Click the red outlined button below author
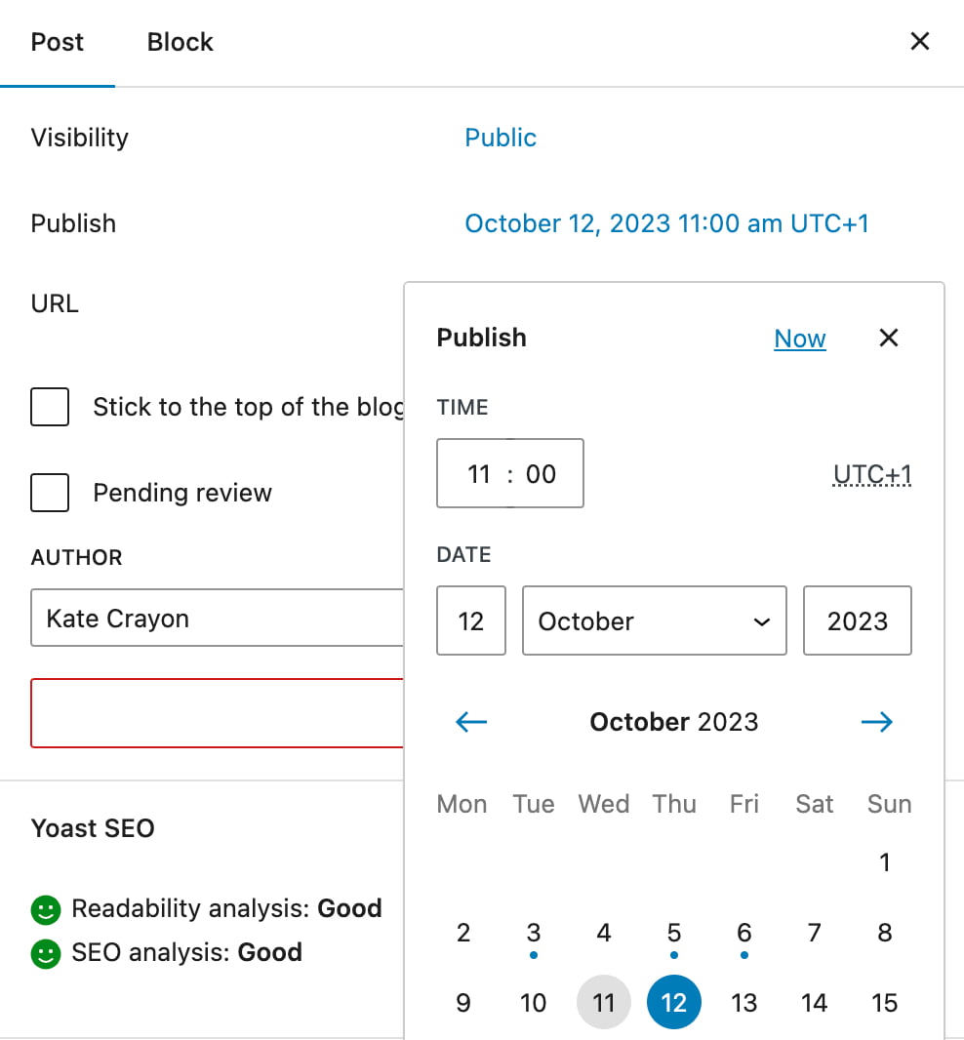Viewport: 964px width, 1040px height. coord(217,713)
